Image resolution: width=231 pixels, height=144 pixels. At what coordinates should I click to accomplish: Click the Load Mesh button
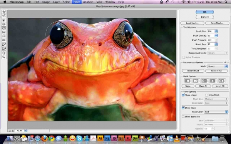click(x=192, y=23)
